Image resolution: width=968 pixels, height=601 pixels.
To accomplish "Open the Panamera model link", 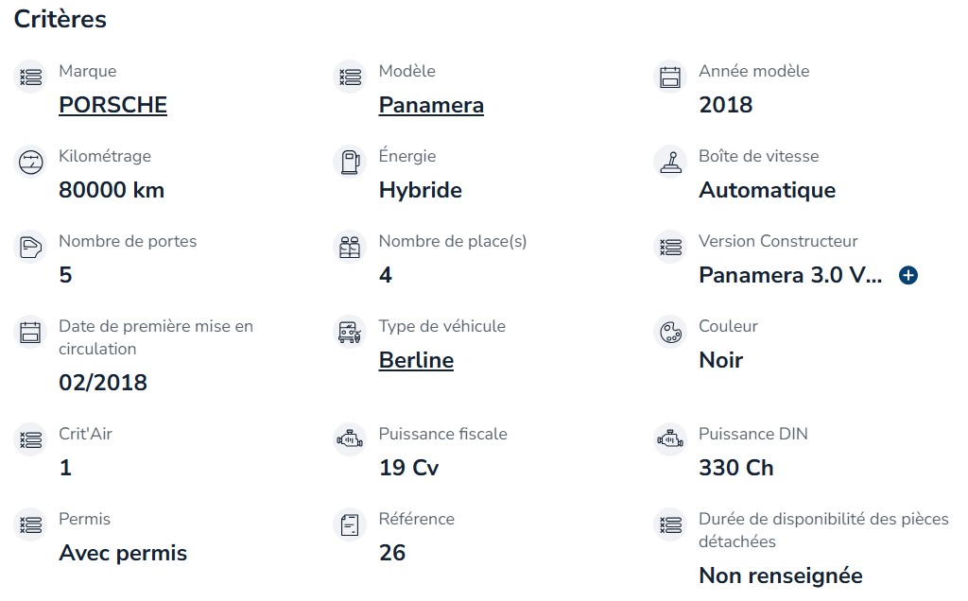I will point(431,105).
